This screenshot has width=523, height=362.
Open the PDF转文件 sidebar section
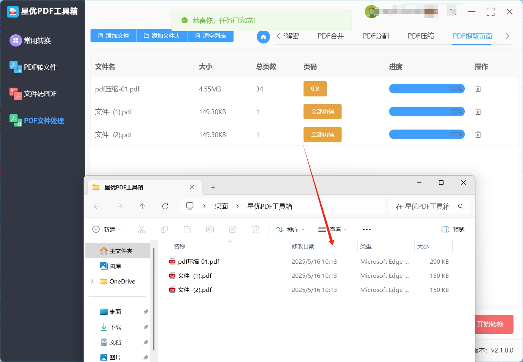pos(33,67)
